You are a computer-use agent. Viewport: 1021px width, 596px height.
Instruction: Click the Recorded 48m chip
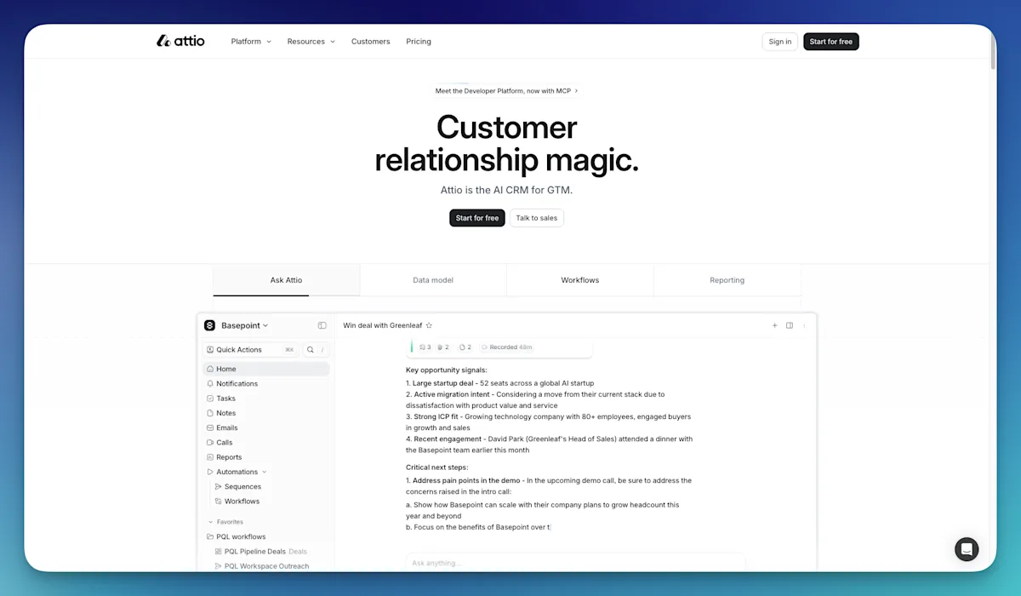click(507, 347)
